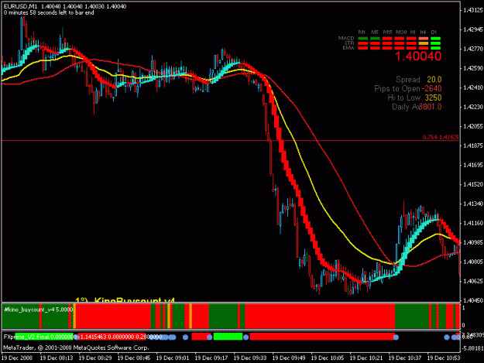Click the STR H4 orange signal block
Screen dimensions: 484x363
pyautogui.click(x=423, y=43)
